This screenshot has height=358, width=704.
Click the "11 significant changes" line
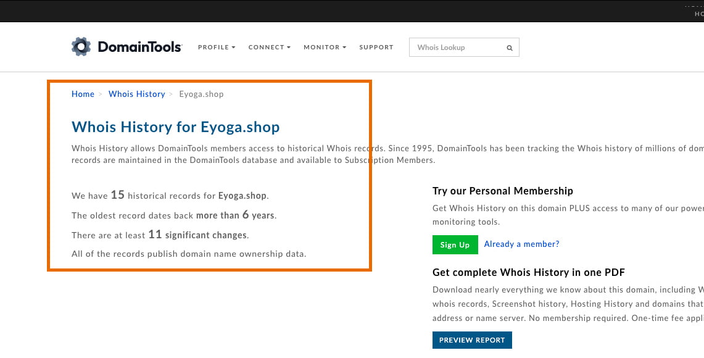pyautogui.click(x=160, y=235)
